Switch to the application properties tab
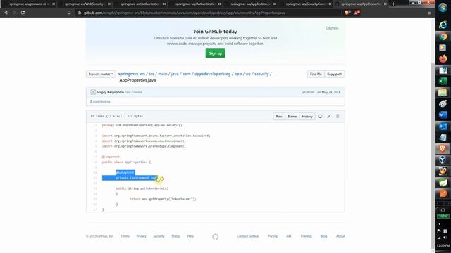Image resolution: width=451 pixels, height=253 pixels. pyautogui.click(x=250, y=4)
